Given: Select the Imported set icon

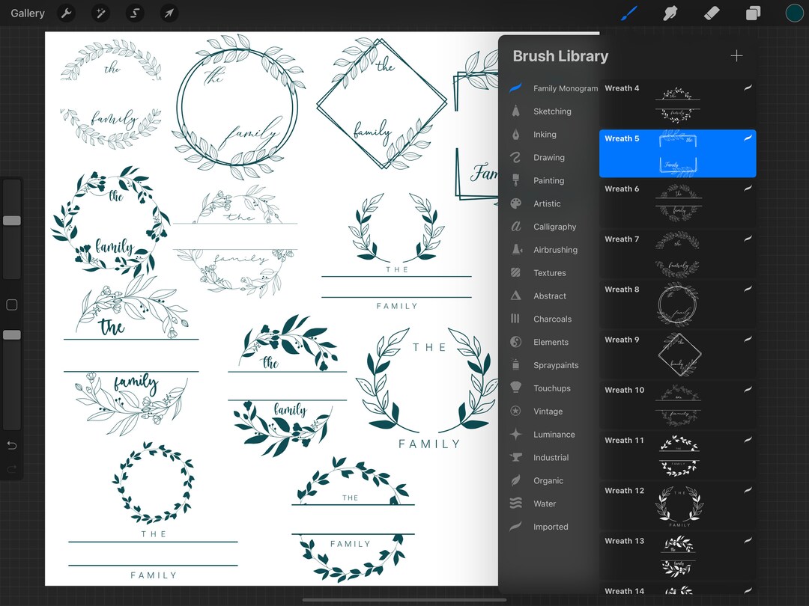Looking at the screenshot, I should 515,527.
